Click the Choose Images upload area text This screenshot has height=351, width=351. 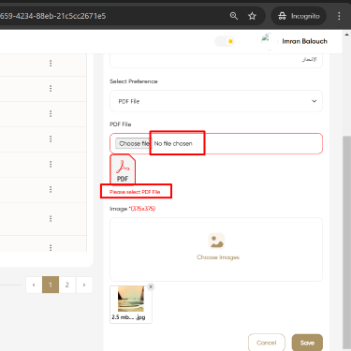pos(218,257)
